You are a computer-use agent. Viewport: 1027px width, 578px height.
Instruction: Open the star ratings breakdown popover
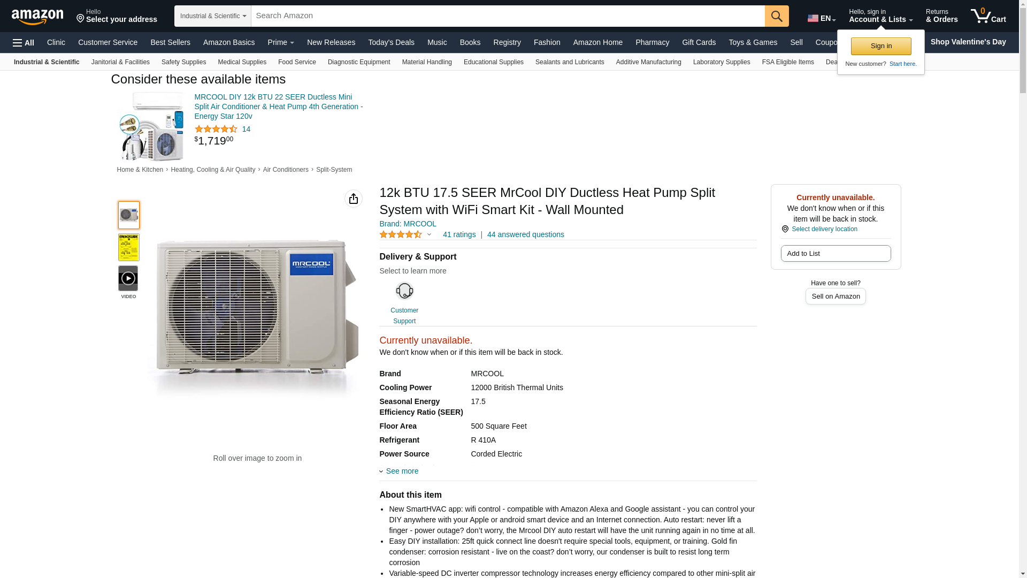click(405, 234)
